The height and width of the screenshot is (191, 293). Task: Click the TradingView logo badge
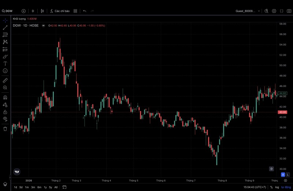click(x=17, y=172)
